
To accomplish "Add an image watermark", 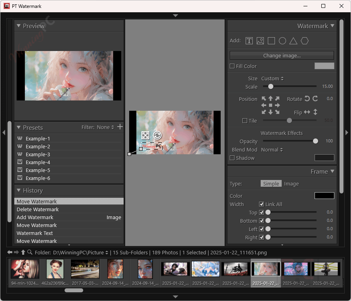I will pyautogui.click(x=260, y=41).
